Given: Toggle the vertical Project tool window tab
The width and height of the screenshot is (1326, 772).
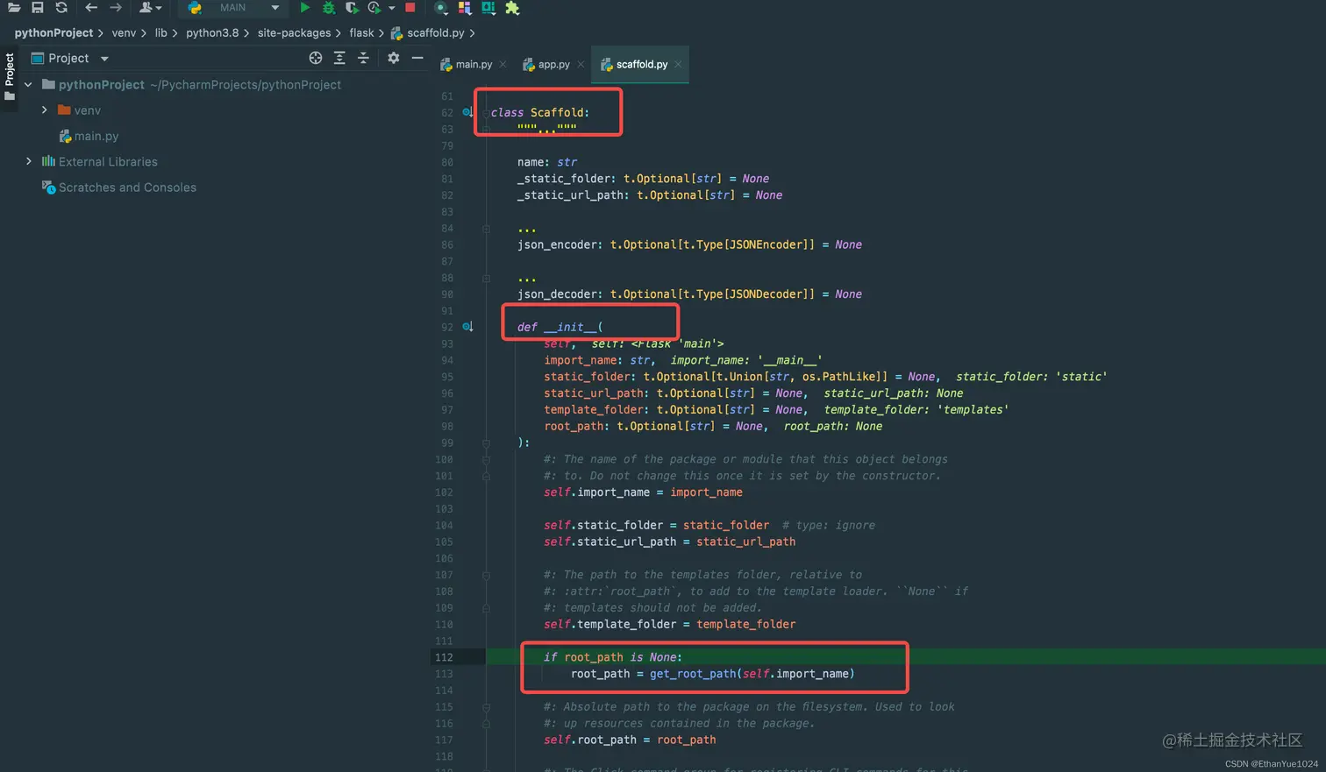Looking at the screenshot, I should pyautogui.click(x=10, y=76).
